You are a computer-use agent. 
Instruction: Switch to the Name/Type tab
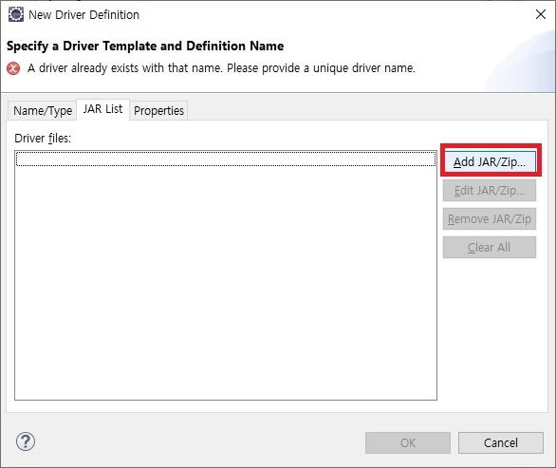click(x=43, y=111)
